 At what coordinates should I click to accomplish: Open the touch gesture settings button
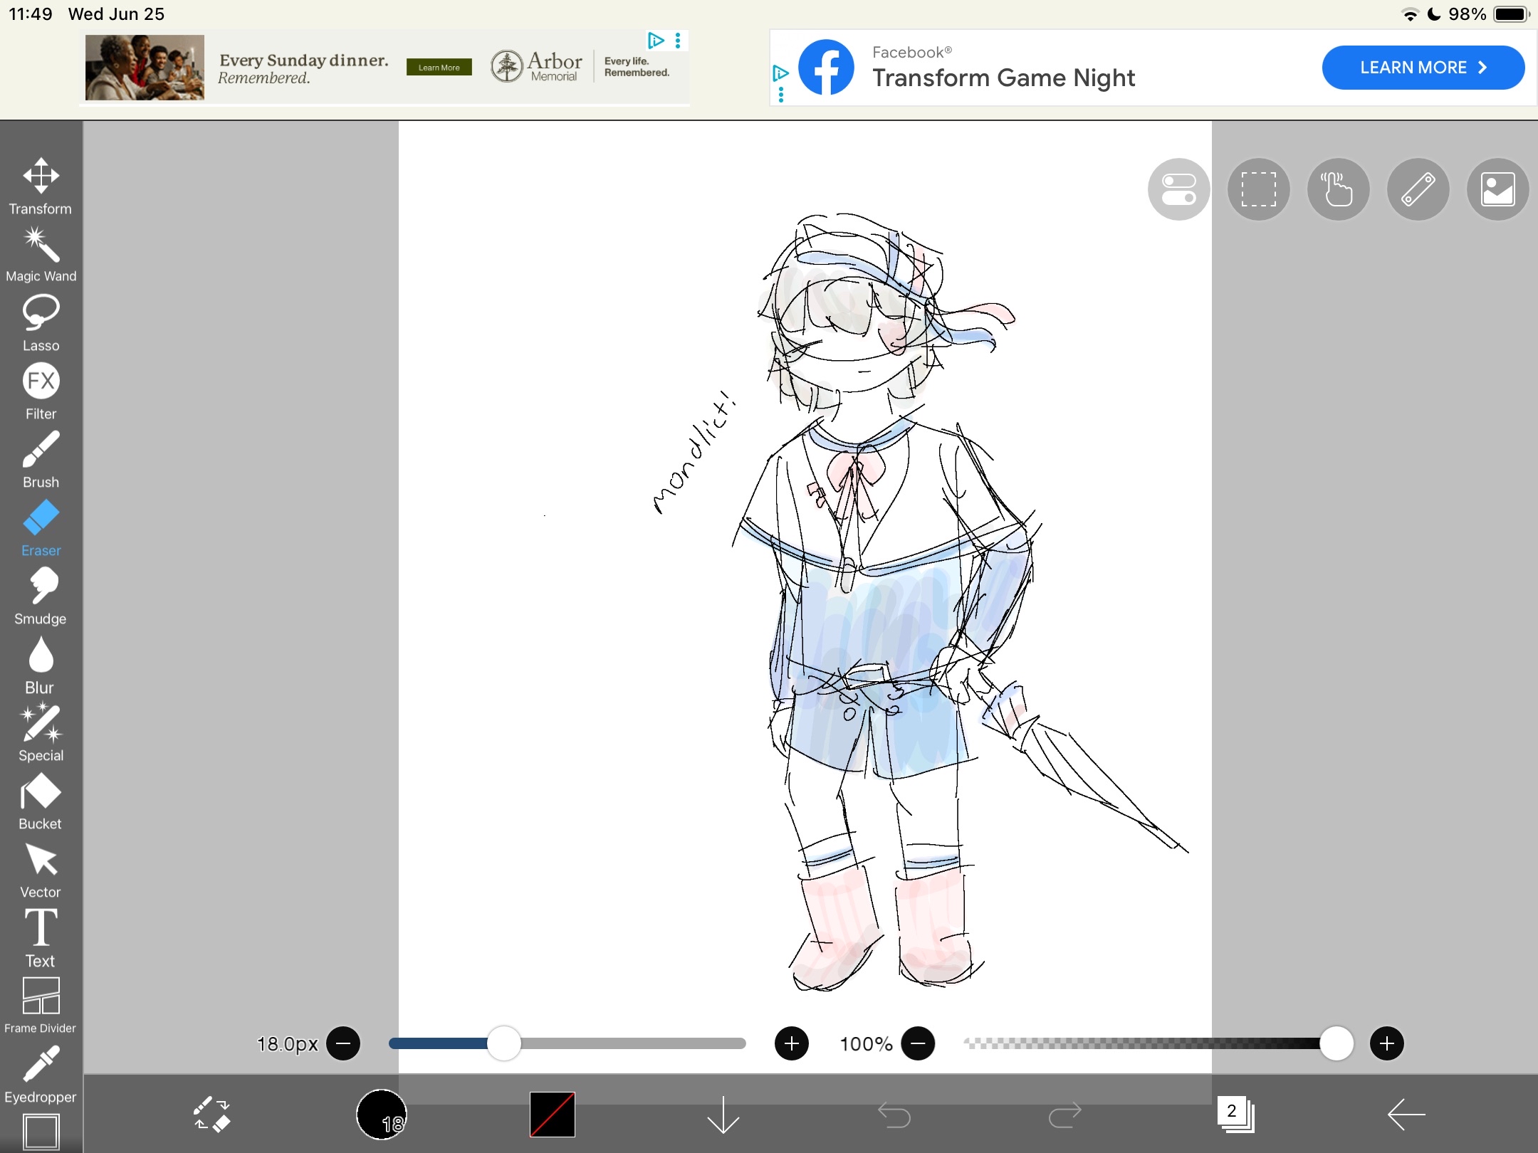click(x=1339, y=189)
